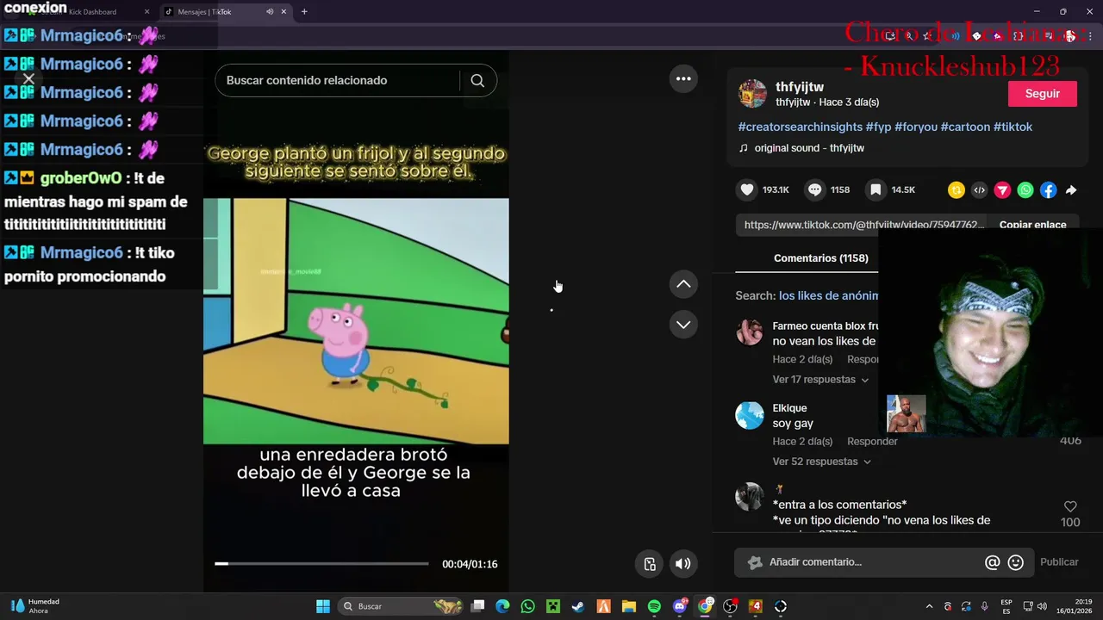
Task: Close the video viewer with X
Action: pyautogui.click(x=28, y=79)
